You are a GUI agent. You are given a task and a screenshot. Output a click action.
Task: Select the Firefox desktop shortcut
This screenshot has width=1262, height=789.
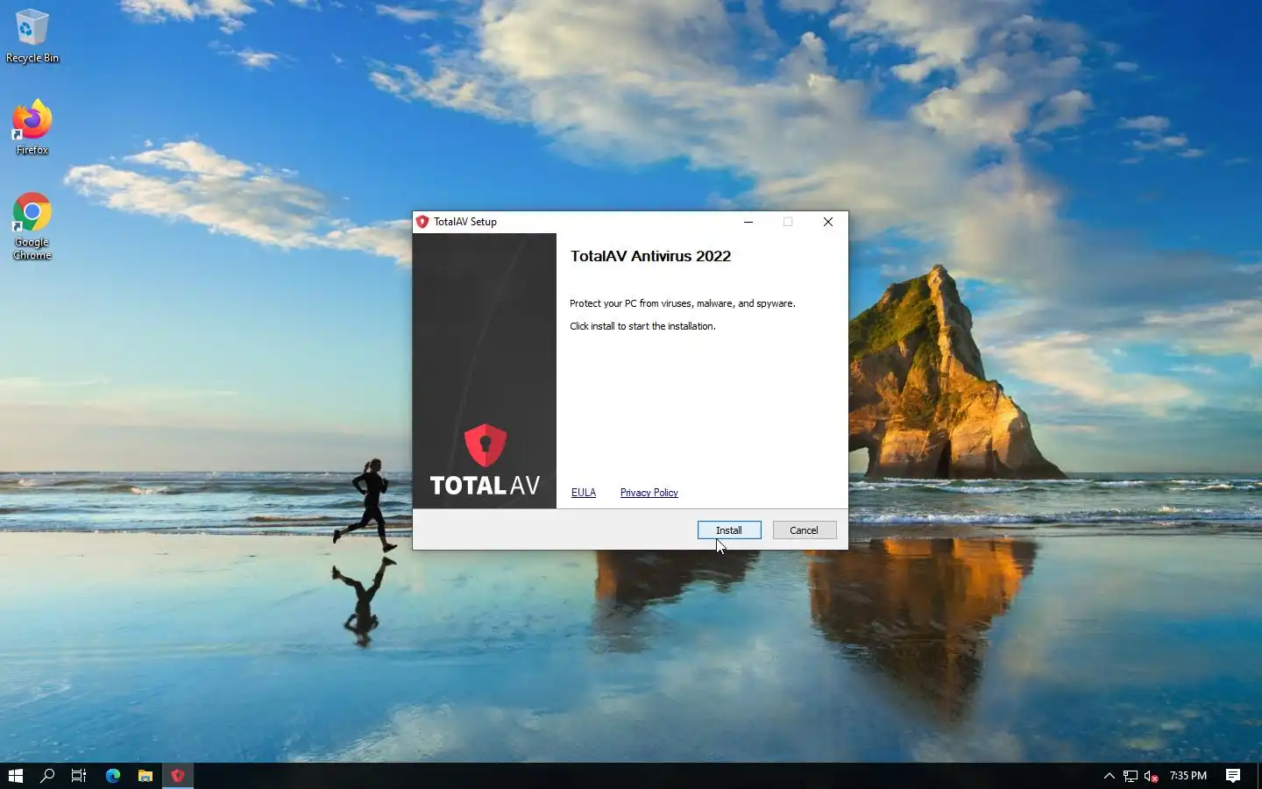pos(32,128)
